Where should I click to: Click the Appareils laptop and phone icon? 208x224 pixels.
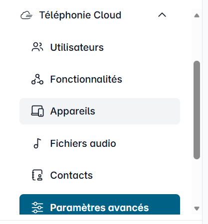click(37, 111)
